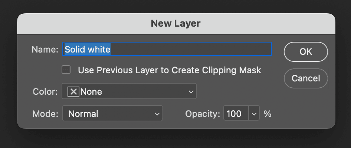
Task: Click inside the Name text field
Action: pos(167,49)
